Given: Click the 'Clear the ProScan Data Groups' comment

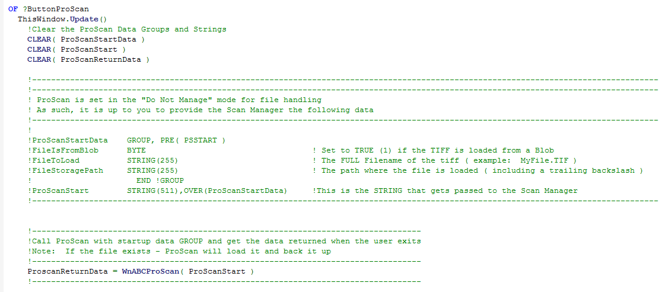Looking at the screenshot, I should 127,29.
